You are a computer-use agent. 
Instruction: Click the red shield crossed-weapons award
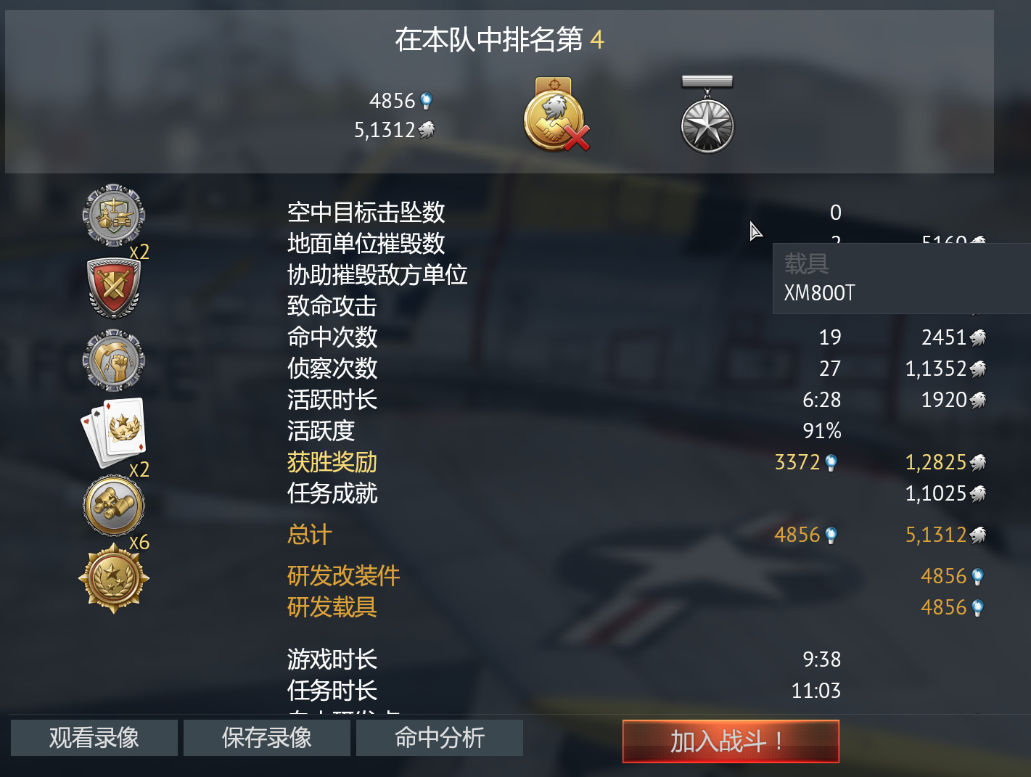[113, 288]
